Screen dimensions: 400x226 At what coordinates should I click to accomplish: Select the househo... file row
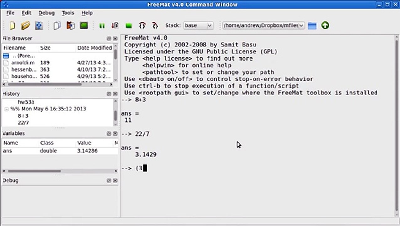click(58, 77)
